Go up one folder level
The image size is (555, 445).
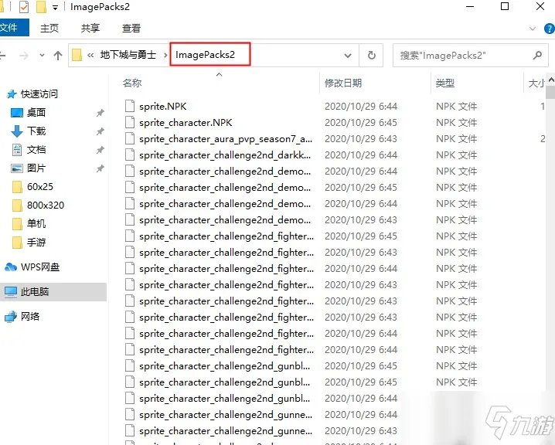pyautogui.click(x=58, y=56)
